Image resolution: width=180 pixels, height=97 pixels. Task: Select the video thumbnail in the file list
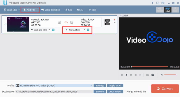coord(18,24)
